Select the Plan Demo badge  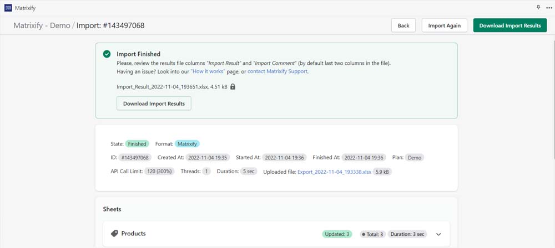tap(415, 158)
